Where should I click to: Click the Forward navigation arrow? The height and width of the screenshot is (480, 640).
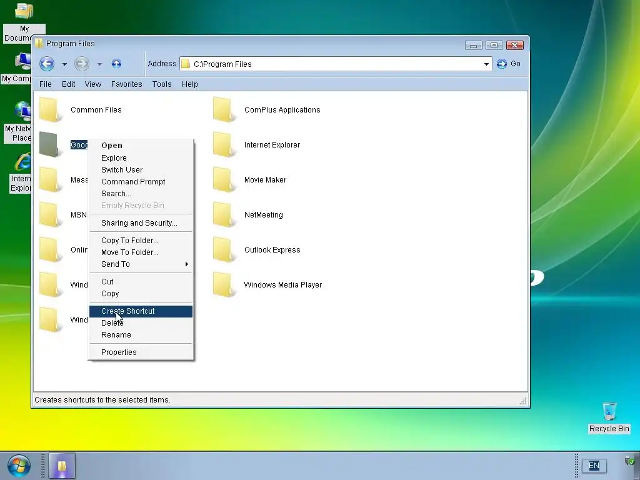pos(82,64)
